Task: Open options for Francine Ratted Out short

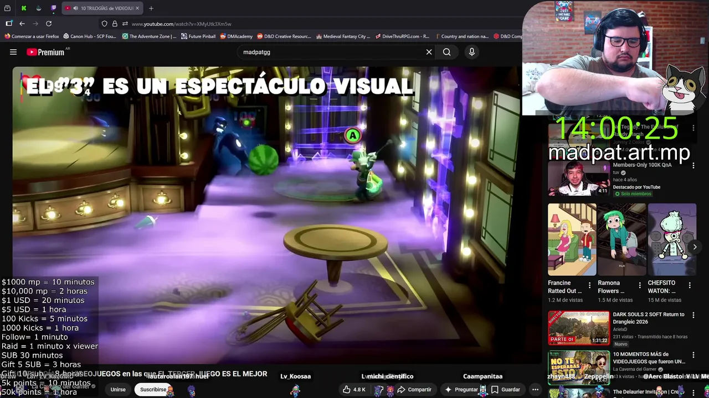Action: pyautogui.click(x=589, y=286)
